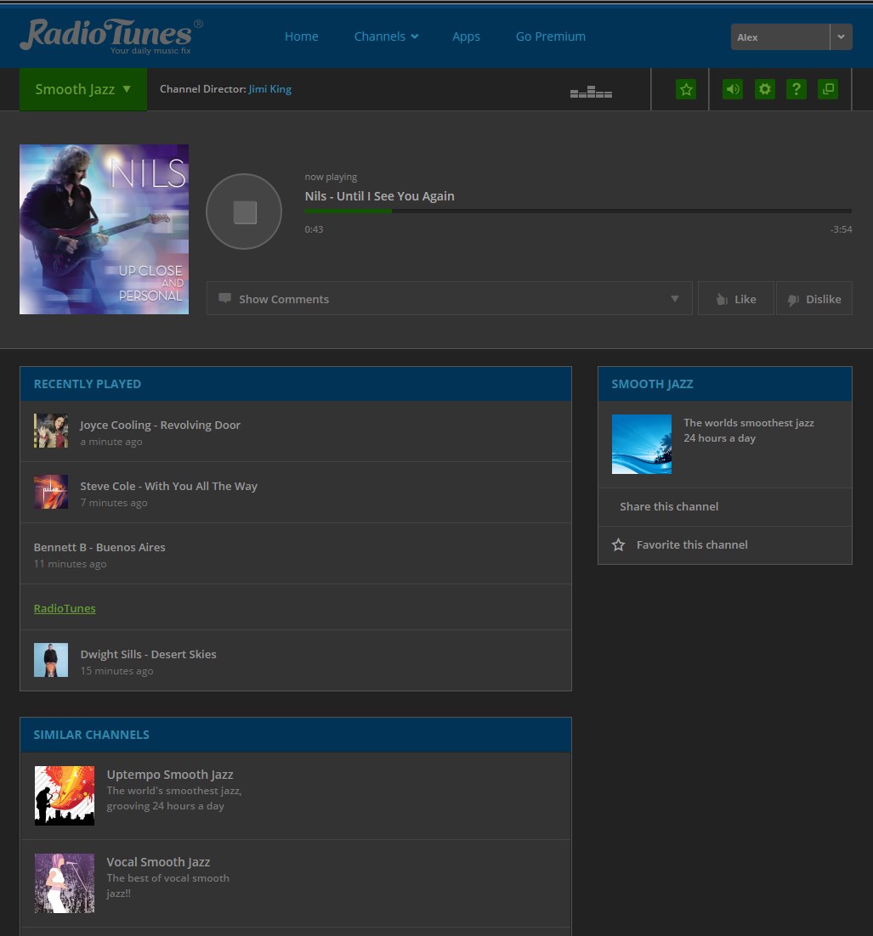The height and width of the screenshot is (936, 873).
Task: Click 'Steve Cole - With You All The Way'
Action: (168, 486)
